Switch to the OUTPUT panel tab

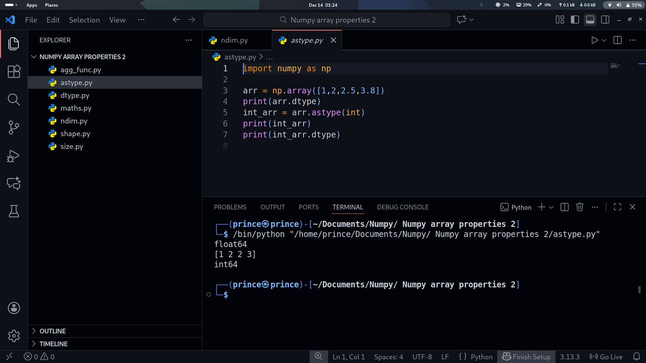(272, 207)
